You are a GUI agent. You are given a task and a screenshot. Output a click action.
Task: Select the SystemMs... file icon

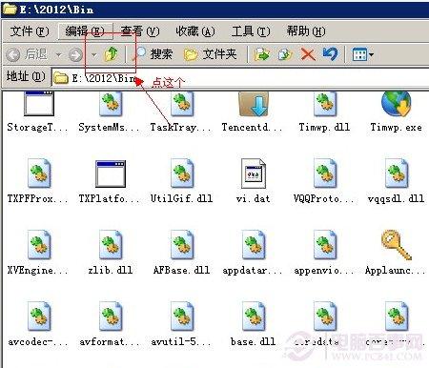tap(111, 103)
